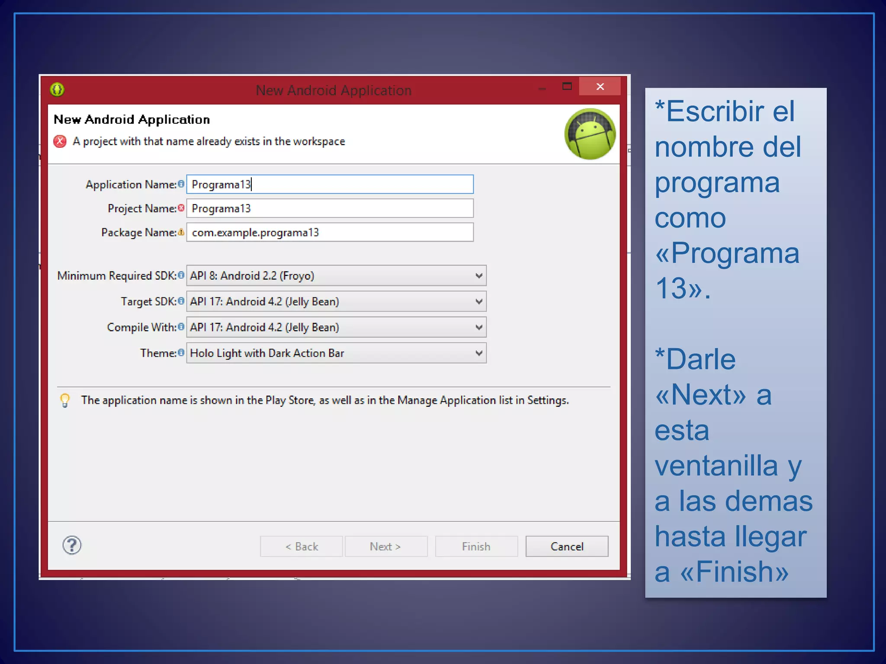Click the Eclipse icon in dialog title bar
This screenshot has width=886, height=664.
point(57,89)
